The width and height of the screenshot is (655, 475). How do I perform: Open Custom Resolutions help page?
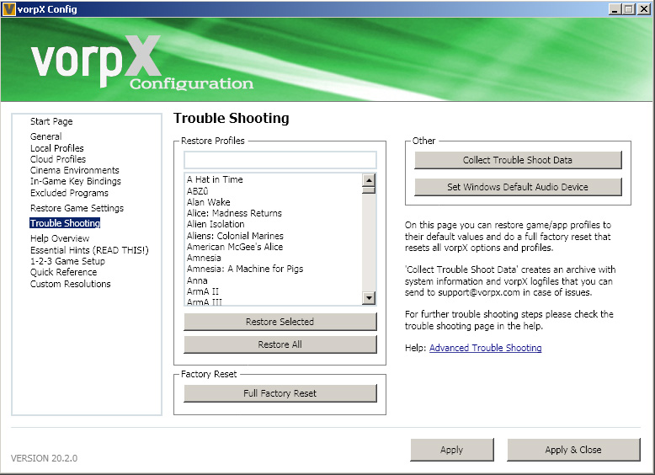(71, 284)
